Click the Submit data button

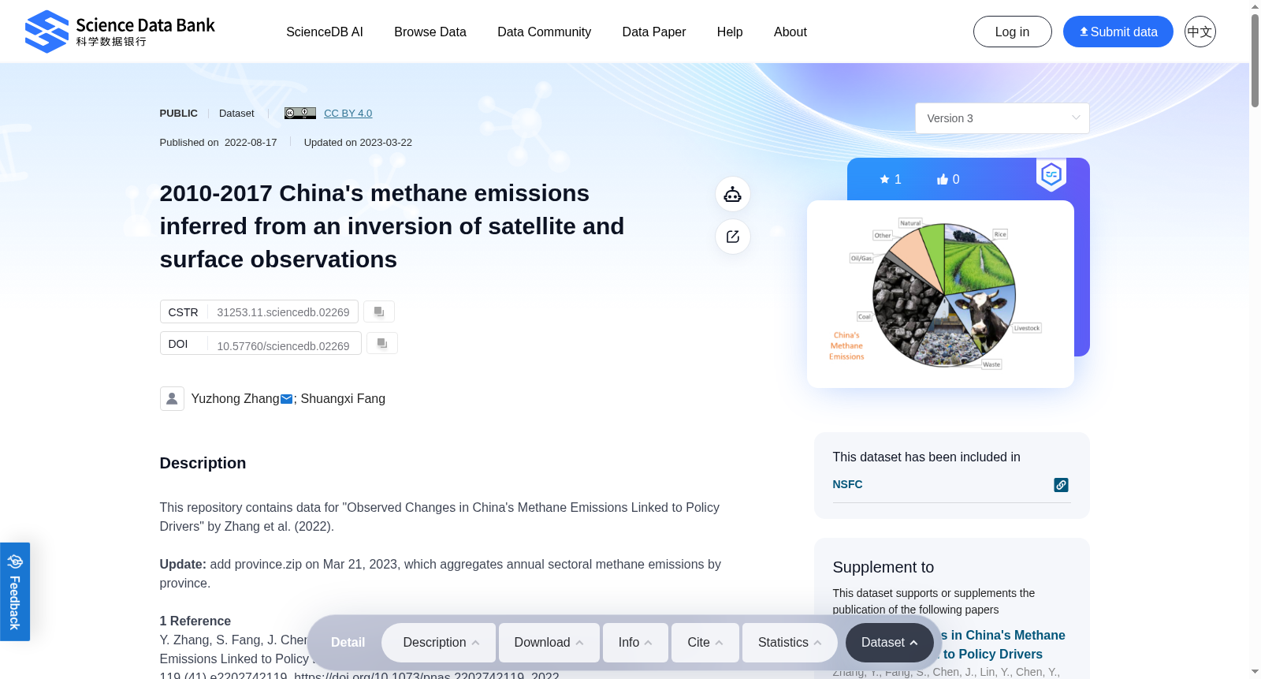[x=1118, y=32]
